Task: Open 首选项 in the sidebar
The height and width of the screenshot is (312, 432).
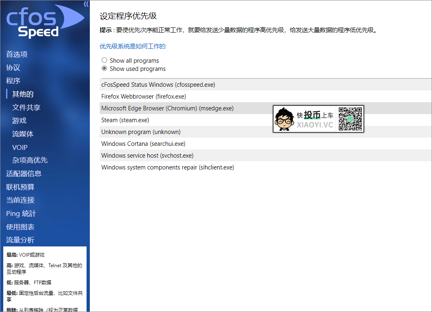Action: 17,54
